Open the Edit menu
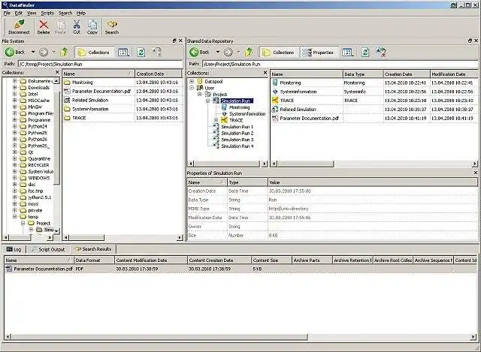 pyautogui.click(x=18, y=13)
